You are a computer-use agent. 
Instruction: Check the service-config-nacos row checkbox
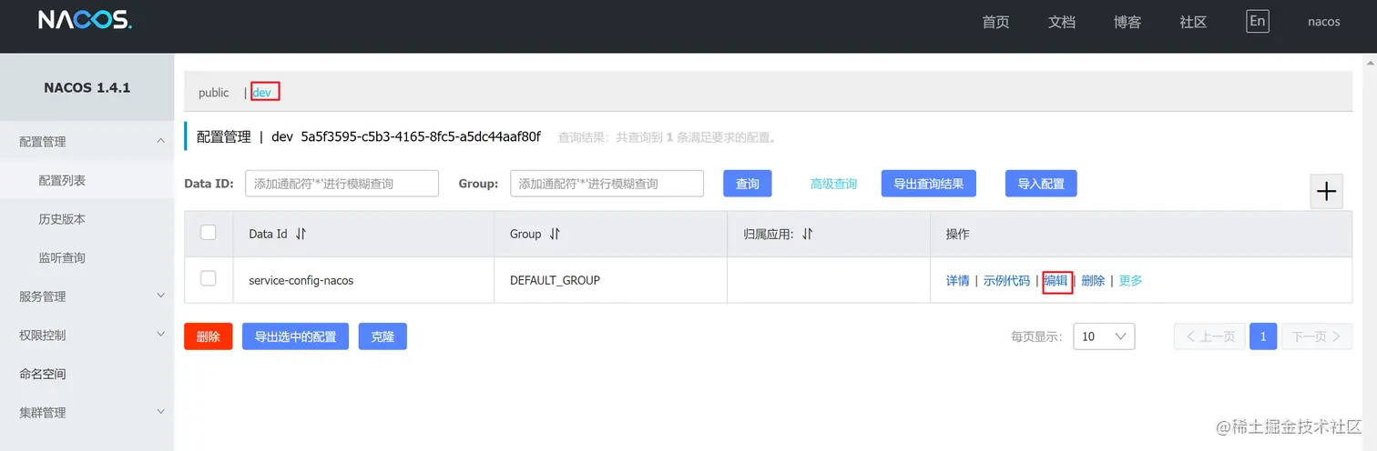coord(209,278)
